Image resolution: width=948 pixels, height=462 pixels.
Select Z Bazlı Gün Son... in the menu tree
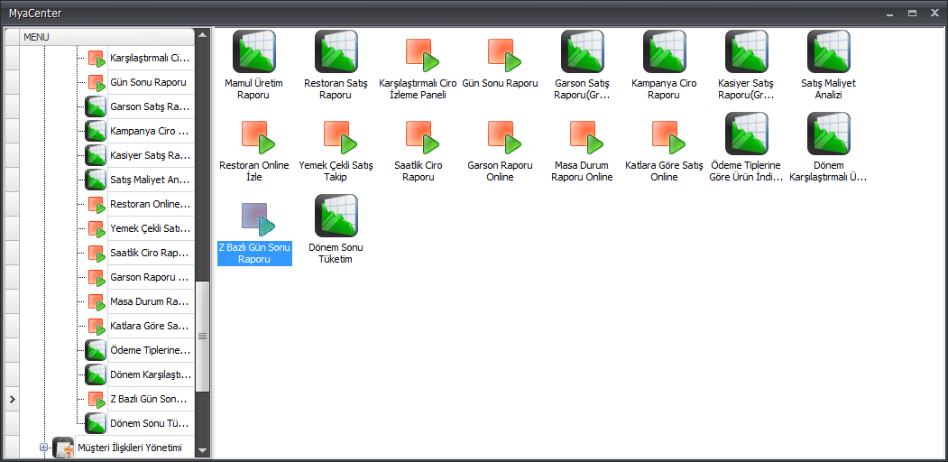[151, 399]
